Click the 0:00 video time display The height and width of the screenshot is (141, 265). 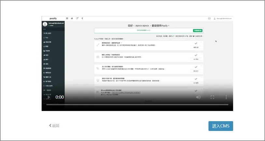(x=60, y=97)
